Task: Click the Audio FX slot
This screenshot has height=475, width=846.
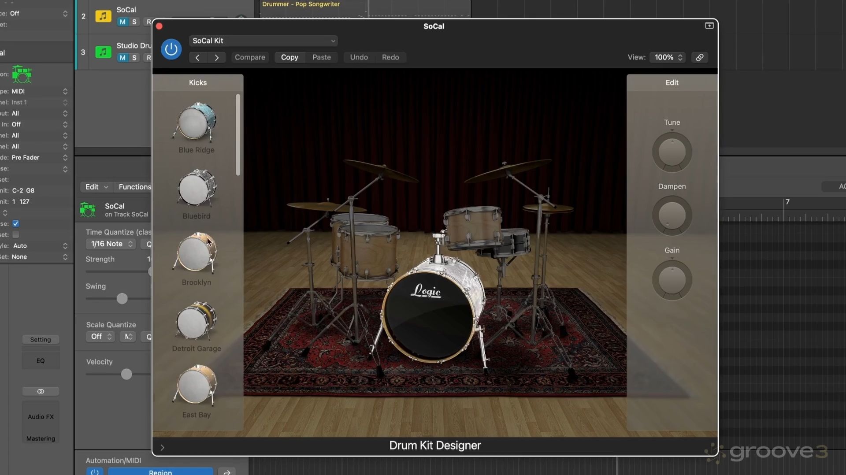Action: pos(41,416)
